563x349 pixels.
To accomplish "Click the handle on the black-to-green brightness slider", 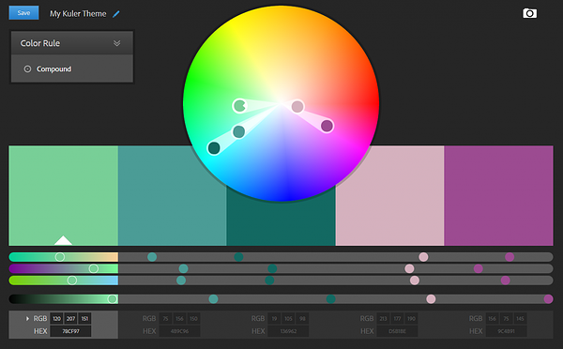I will pos(113,298).
